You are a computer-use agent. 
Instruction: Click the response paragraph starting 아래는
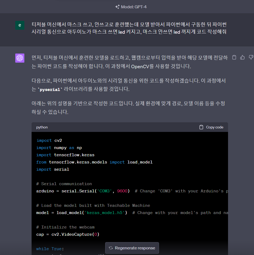[128, 108]
